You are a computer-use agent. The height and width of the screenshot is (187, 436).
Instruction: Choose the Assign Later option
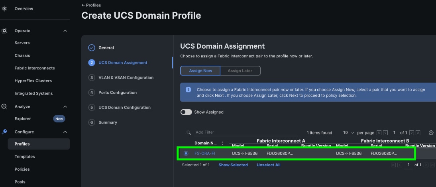coord(240,71)
